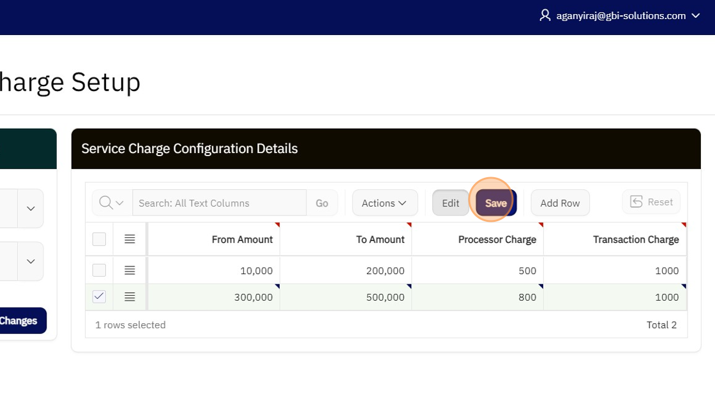Open row actions menu for 300,000 row
The height and width of the screenshot is (399, 715).
click(130, 297)
